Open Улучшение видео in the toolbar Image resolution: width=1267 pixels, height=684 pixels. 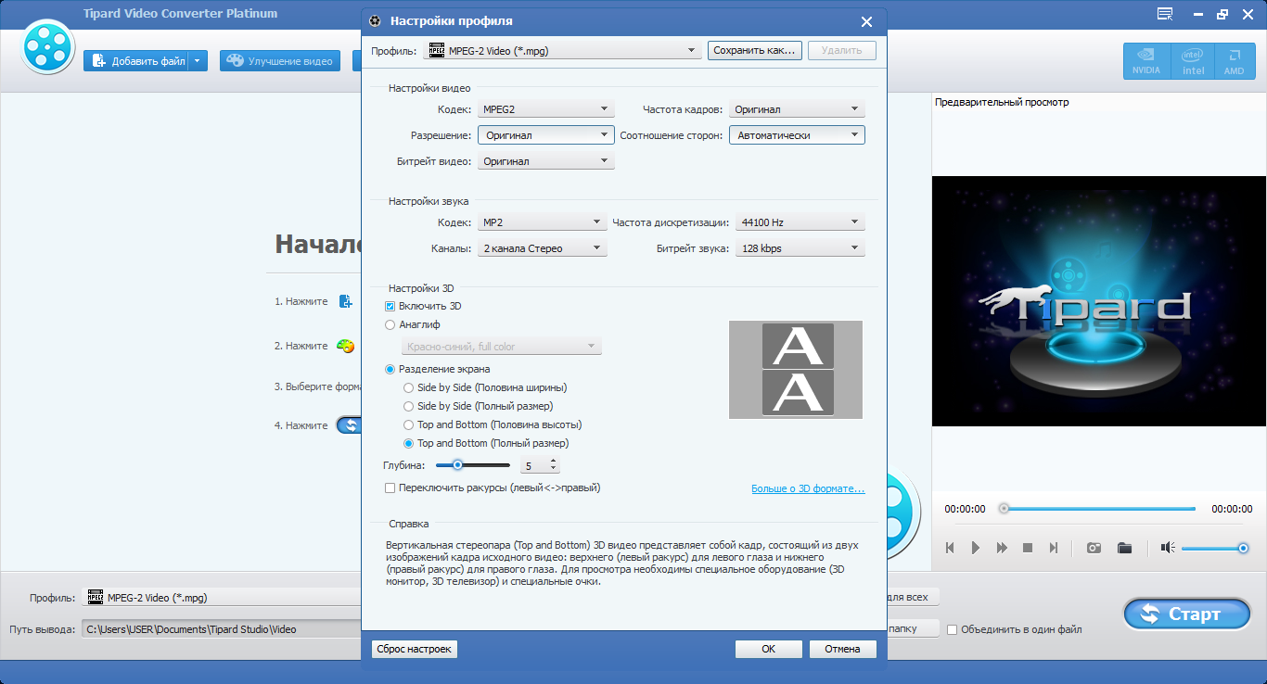[x=282, y=61]
